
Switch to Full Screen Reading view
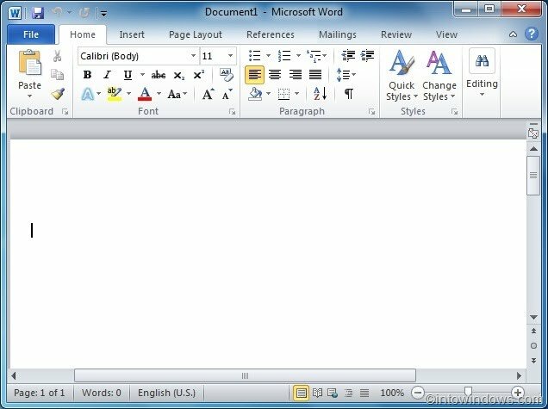(317, 393)
